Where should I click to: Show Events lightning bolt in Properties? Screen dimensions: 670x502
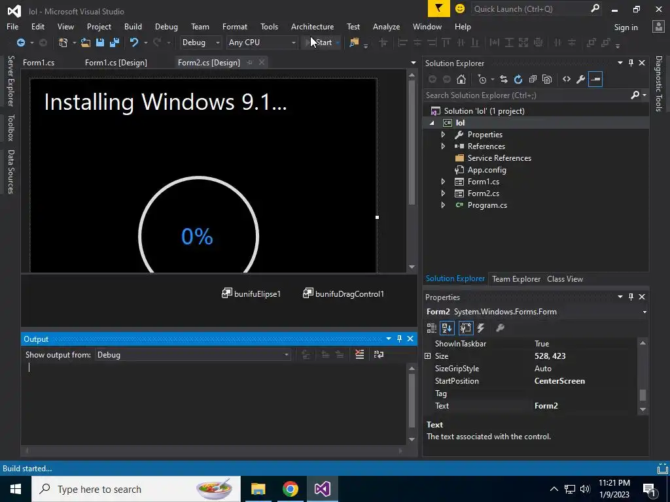click(481, 328)
